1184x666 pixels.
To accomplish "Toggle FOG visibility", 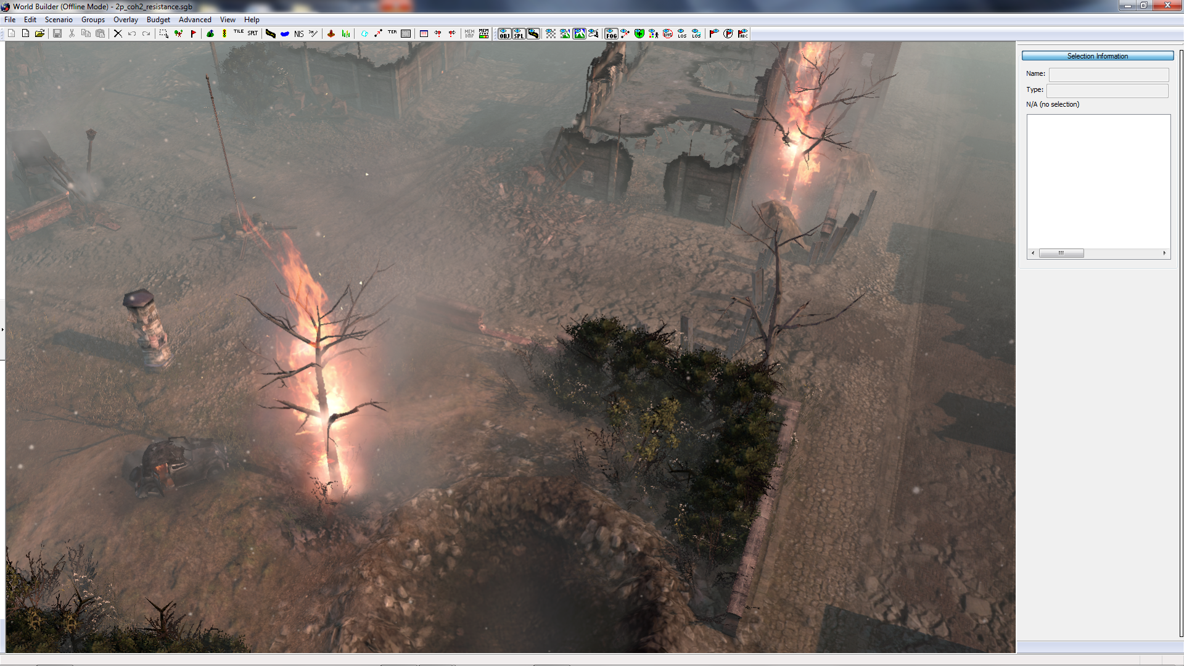I will (x=611, y=33).
